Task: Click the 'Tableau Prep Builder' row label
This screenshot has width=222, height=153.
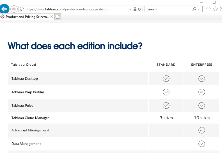Action: coord(28,92)
